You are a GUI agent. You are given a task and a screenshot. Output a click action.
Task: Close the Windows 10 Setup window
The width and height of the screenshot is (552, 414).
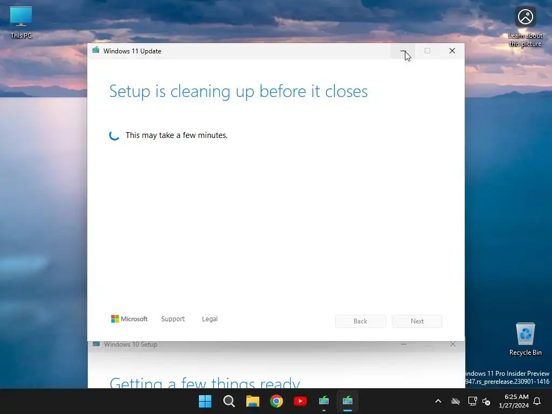[x=453, y=344]
